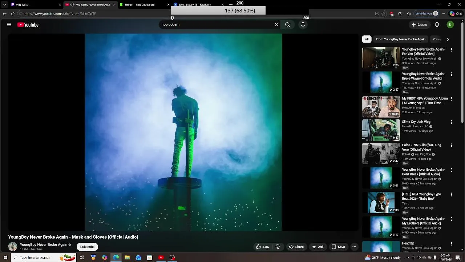Subscribe to YoungBoy Never Broke Again
Viewport: 465px width, 262px height.
click(87, 247)
